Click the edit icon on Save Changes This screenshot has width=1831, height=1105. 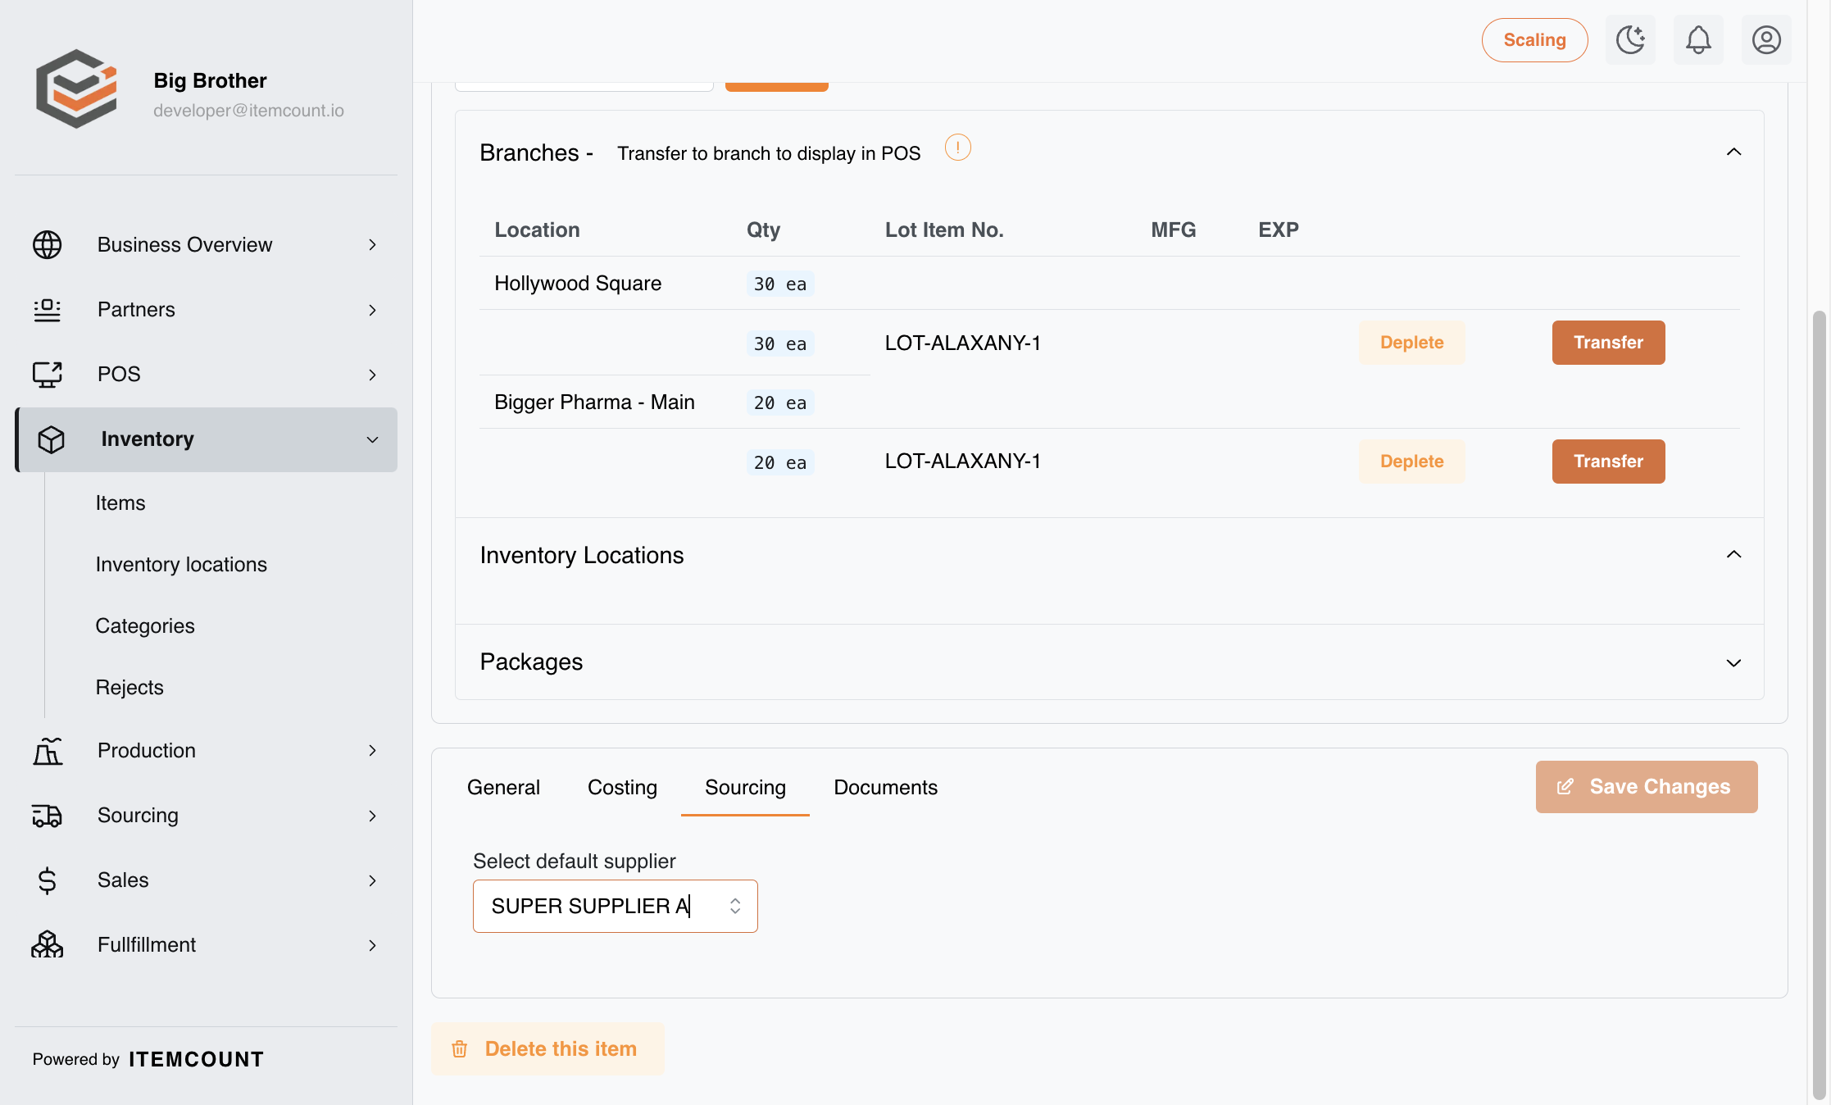pyautogui.click(x=1565, y=787)
